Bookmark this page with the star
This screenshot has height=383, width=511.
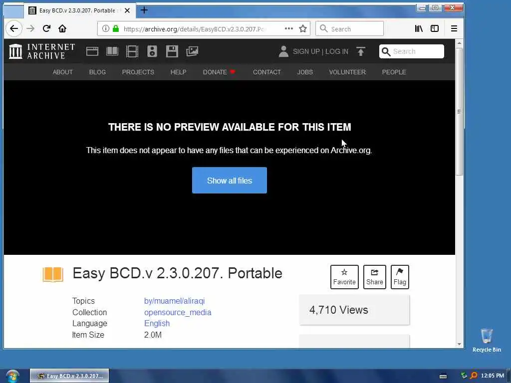pos(303,28)
